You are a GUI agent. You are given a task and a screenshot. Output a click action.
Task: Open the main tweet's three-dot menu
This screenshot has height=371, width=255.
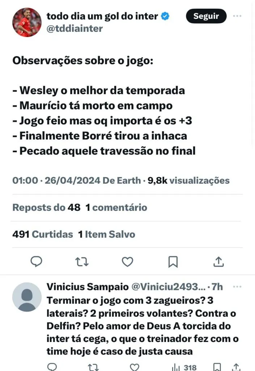(x=237, y=16)
